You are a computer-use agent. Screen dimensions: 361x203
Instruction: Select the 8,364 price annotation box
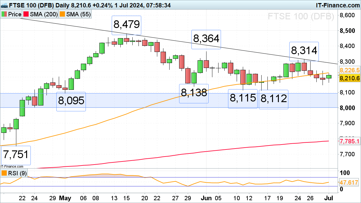[206, 39]
